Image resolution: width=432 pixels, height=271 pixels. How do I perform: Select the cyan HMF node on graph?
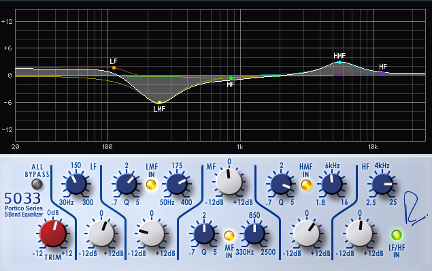click(x=340, y=63)
